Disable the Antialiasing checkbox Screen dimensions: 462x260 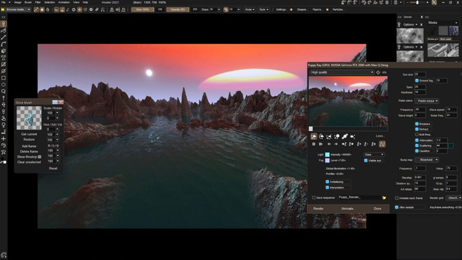tap(327, 181)
